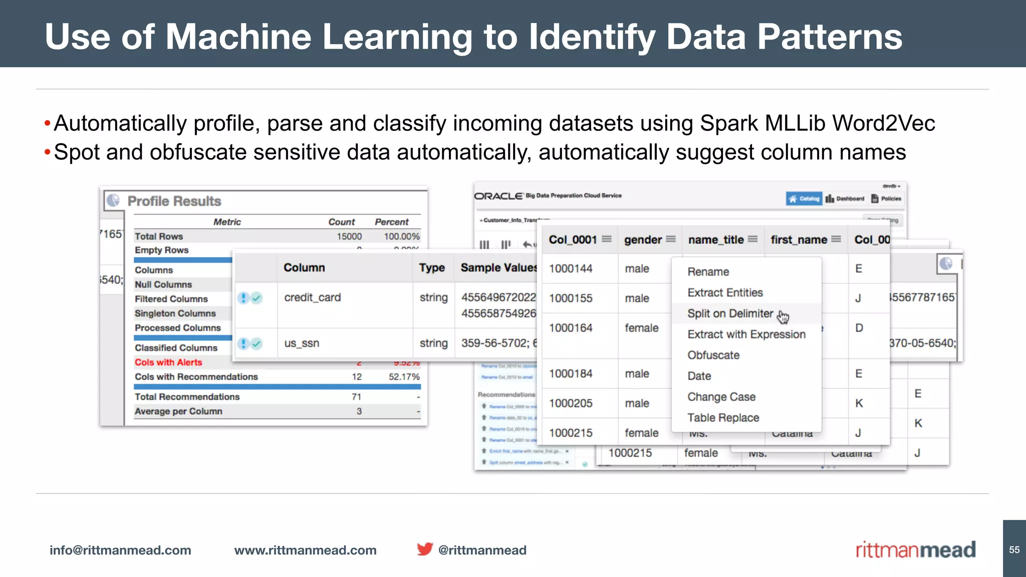The image size is (1026, 577).
Task: Open the Catalog home tab
Action: 804,199
